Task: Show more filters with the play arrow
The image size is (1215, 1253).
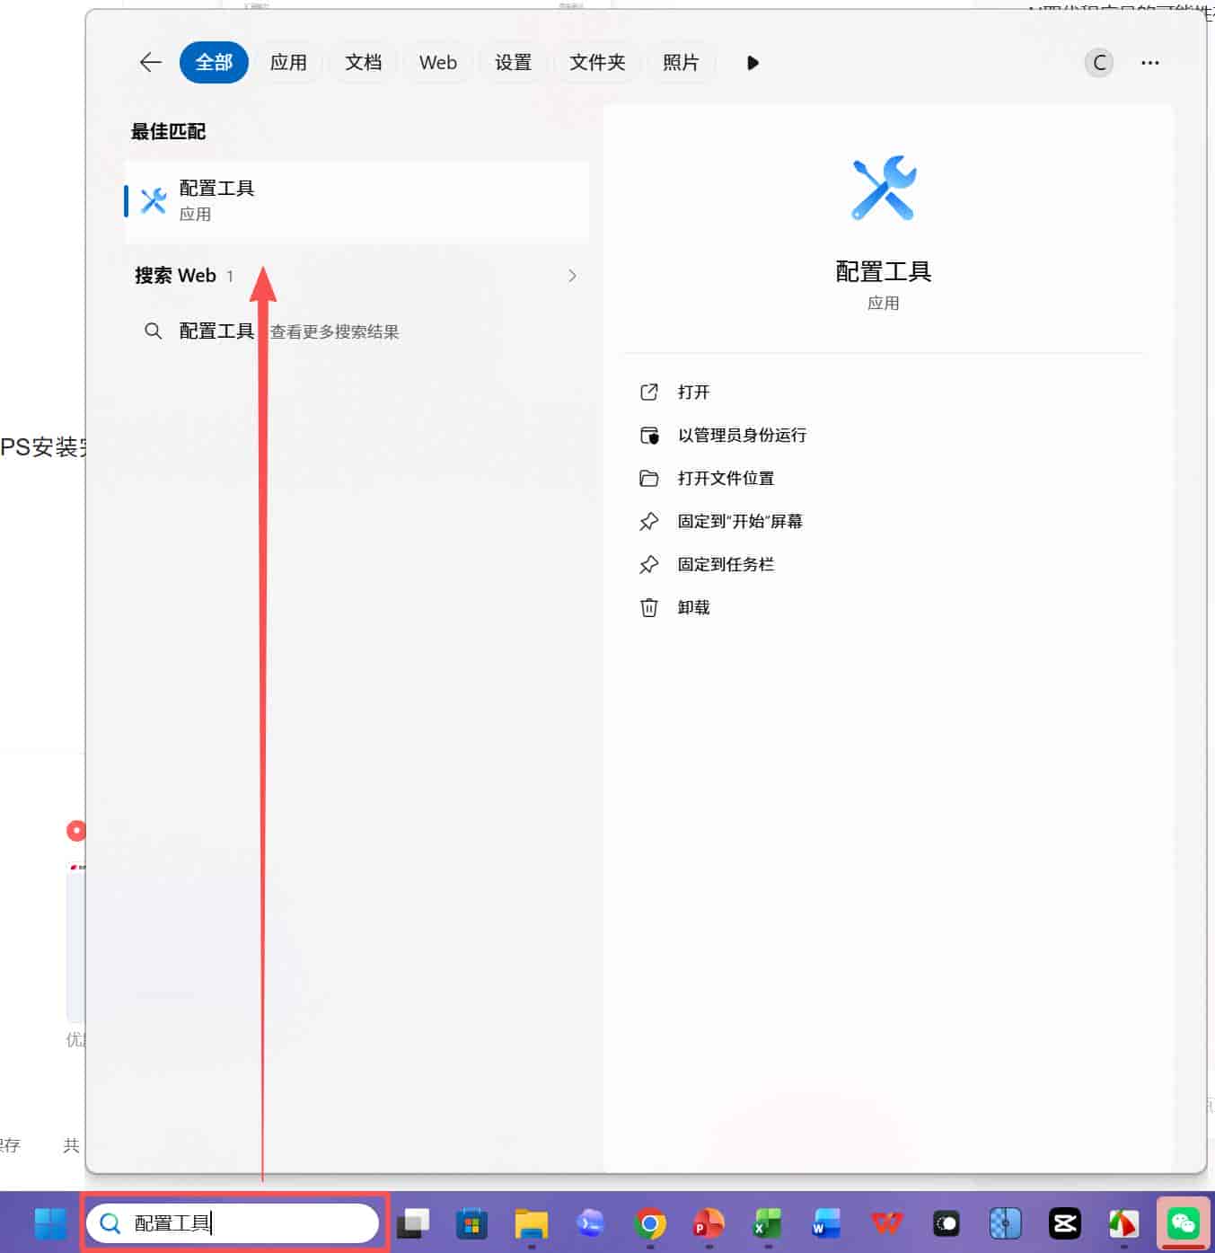Action: pyautogui.click(x=753, y=63)
